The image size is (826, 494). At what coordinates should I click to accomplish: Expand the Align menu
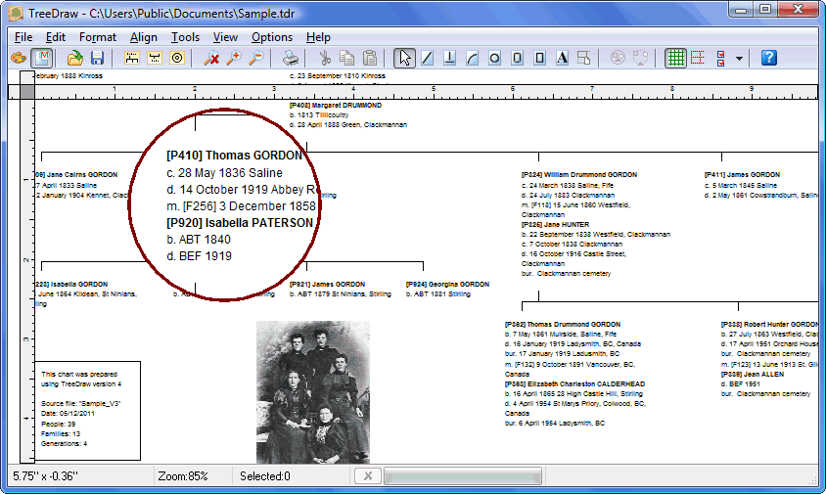click(x=143, y=37)
